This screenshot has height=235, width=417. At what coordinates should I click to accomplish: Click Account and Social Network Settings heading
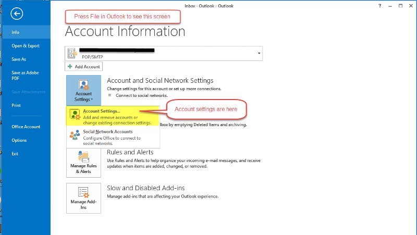pyautogui.click(x=160, y=81)
